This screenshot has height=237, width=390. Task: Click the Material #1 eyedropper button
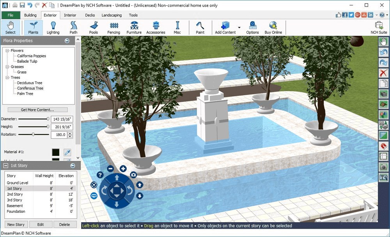[x=67, y=152]
